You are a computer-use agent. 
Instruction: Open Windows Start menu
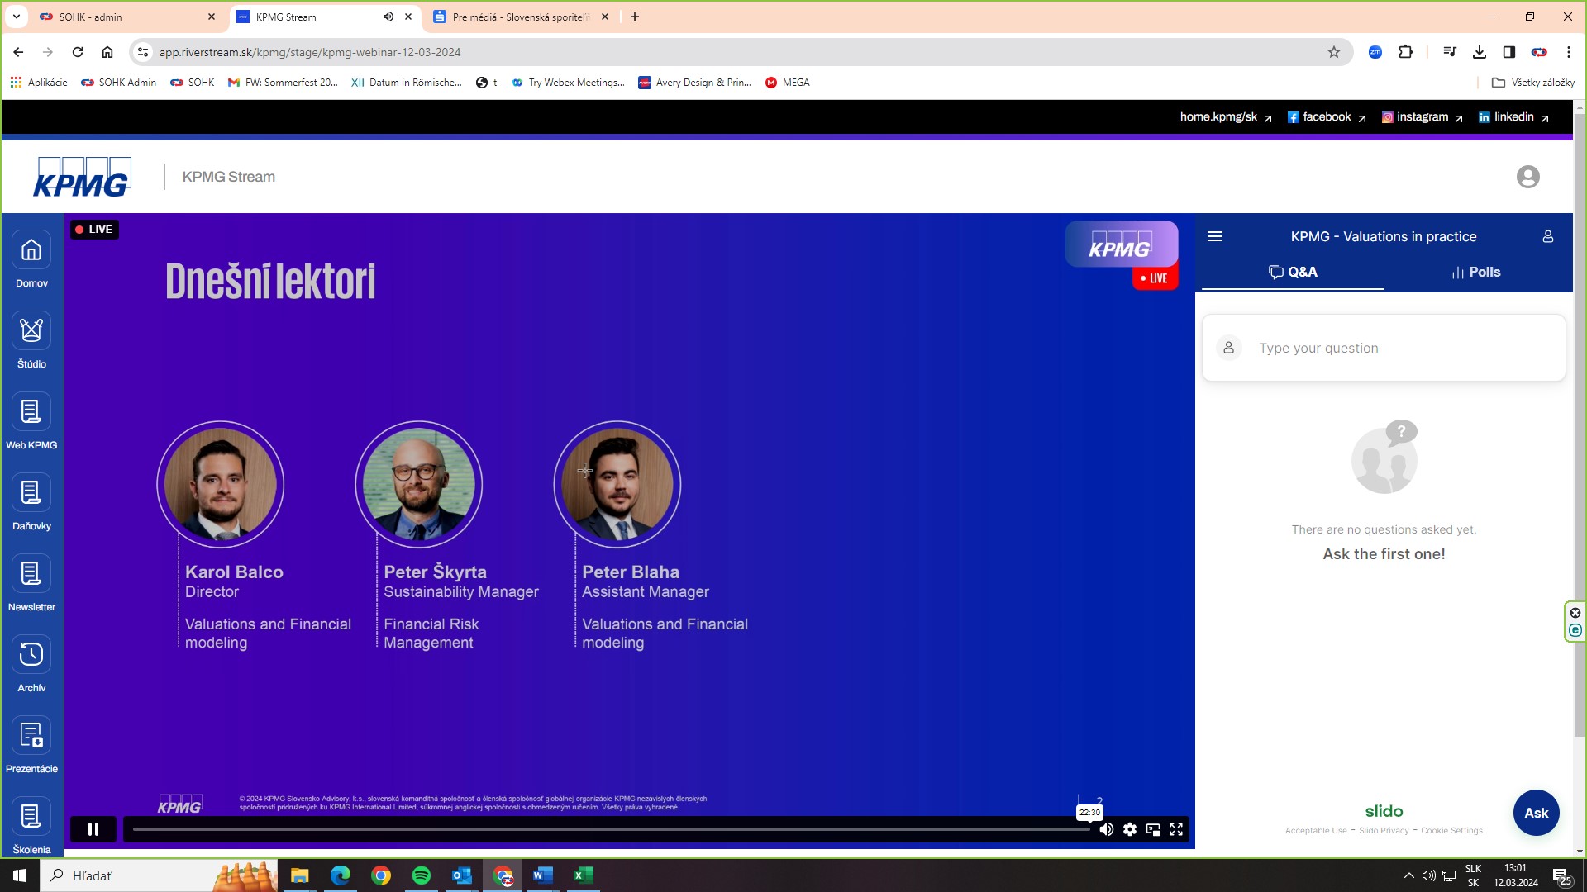20,875
